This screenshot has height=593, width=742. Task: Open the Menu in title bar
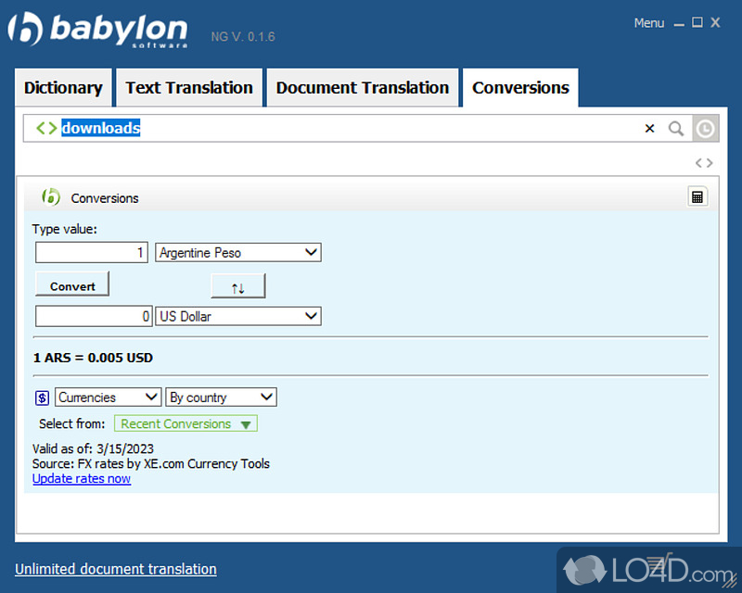(648, 22)
